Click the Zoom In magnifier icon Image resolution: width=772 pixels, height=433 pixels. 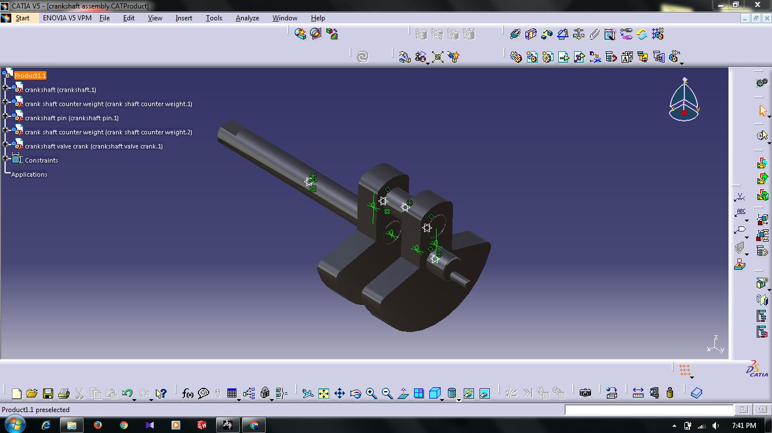point(371,393)
